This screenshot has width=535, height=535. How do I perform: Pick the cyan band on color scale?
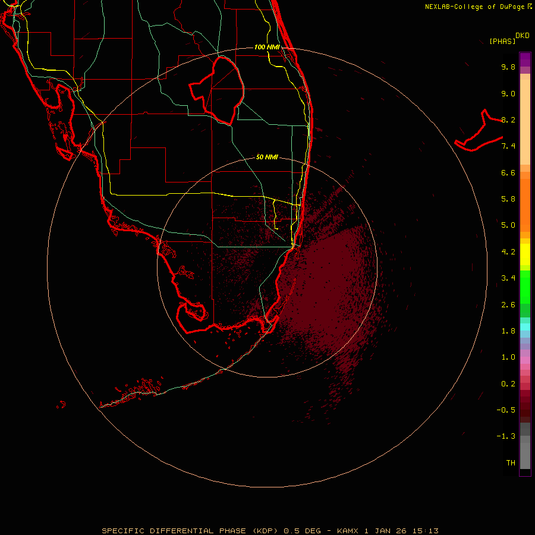tap(525, 327)
